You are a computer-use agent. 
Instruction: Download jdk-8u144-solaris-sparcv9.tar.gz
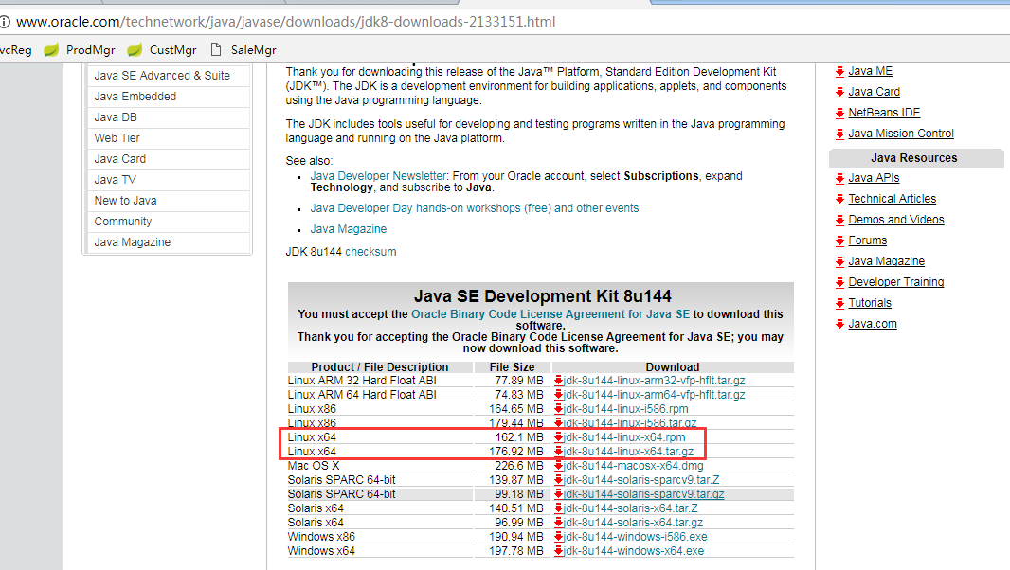point(644,494)
